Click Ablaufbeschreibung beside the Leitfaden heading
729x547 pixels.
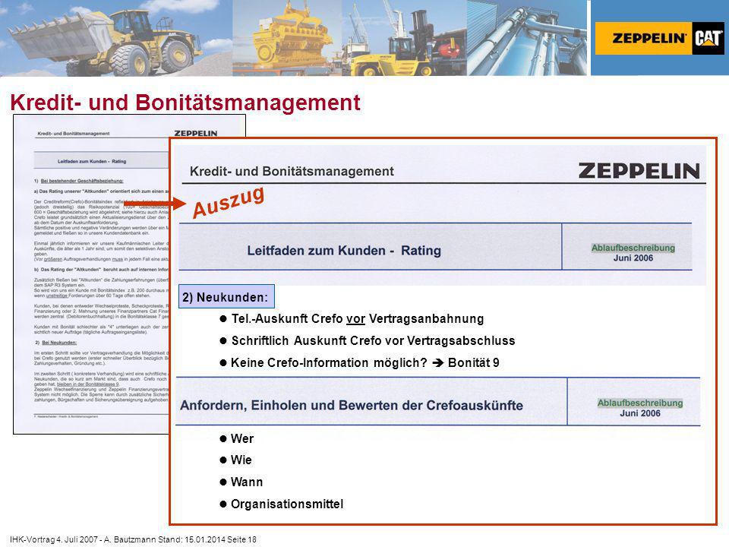[633, 248]
